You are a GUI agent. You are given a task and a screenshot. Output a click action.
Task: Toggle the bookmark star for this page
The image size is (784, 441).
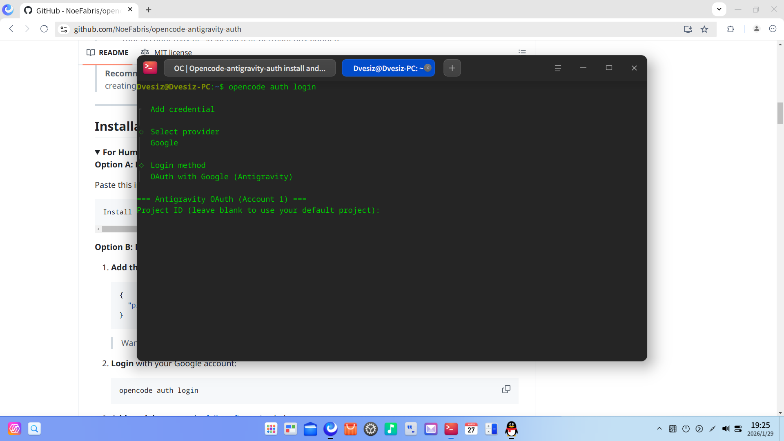[704, 29]
